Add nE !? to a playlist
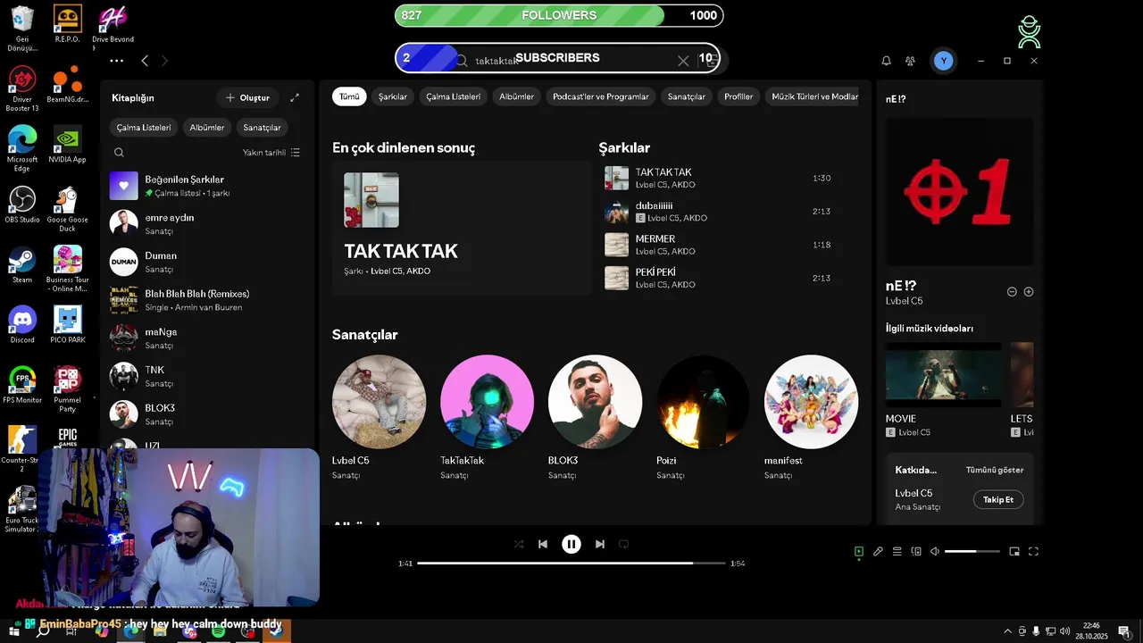 tap(1029, 292)
